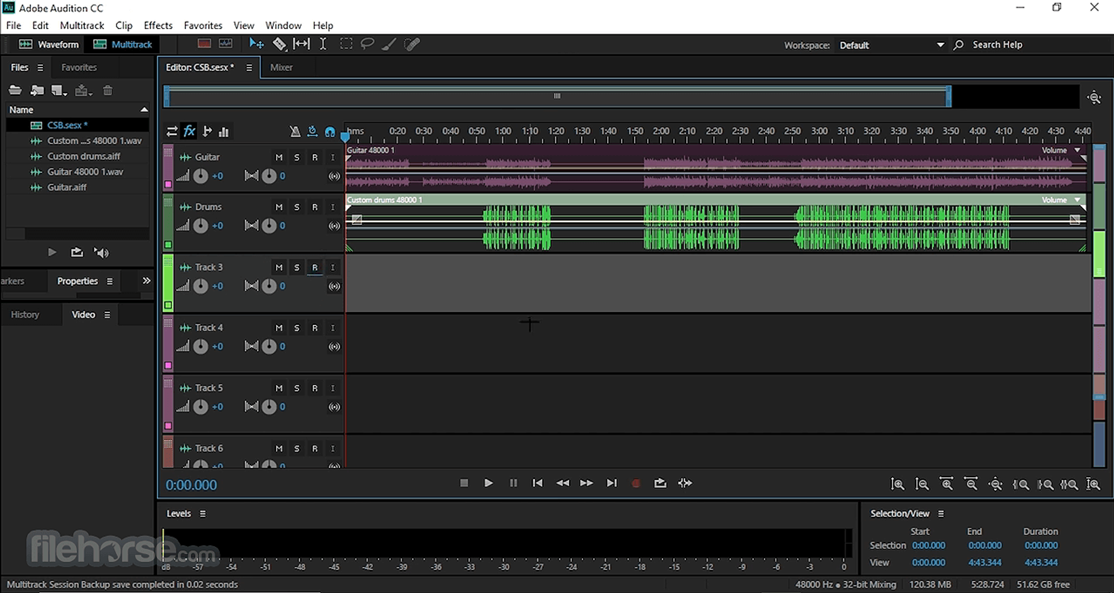Arm Track 3 for recording
The image size is (1114, 593).
point(315,267)
